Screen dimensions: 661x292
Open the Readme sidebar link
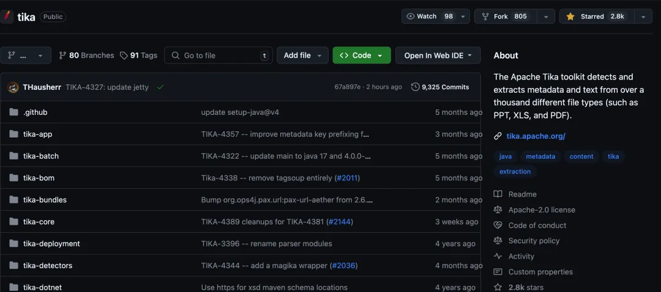coord(522,194)
